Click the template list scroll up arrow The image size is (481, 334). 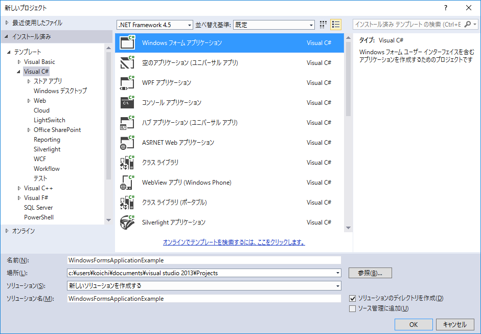point(348,37)
